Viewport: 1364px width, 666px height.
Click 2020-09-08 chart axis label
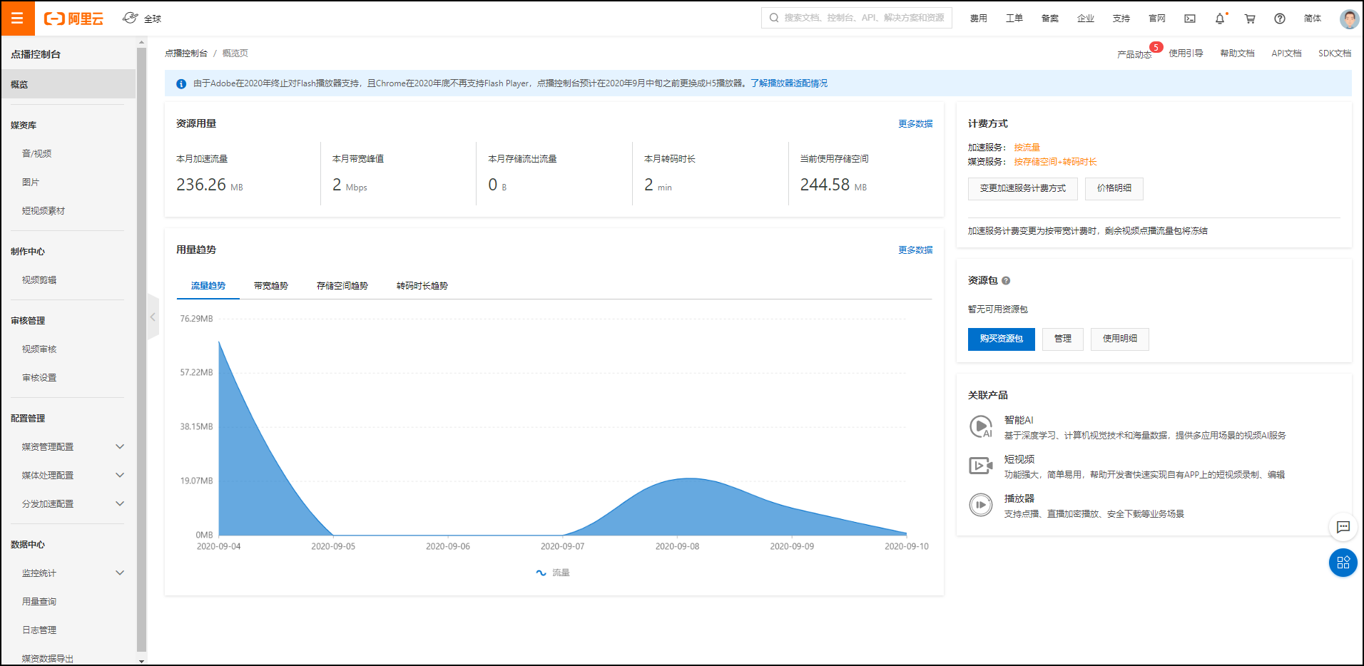[x=677, y=547]
